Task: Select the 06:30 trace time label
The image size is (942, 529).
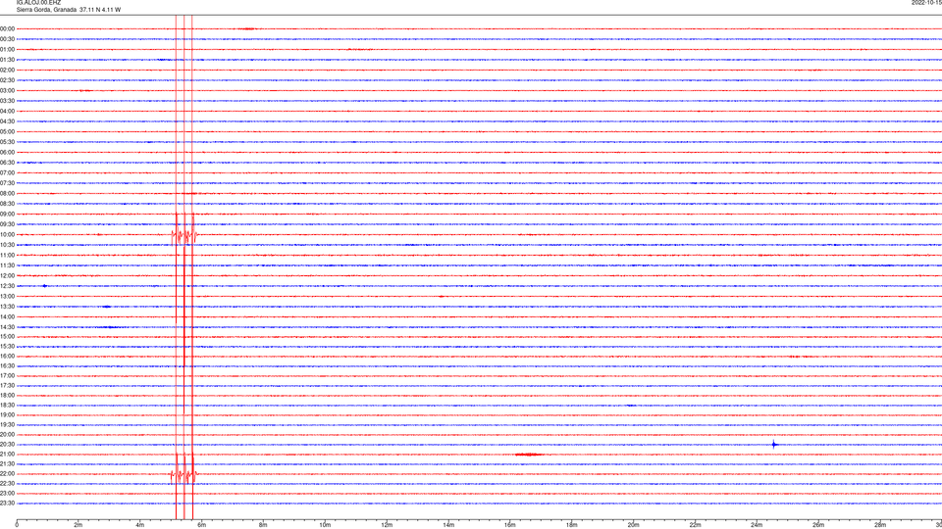Action: click(x=7, y=163)
